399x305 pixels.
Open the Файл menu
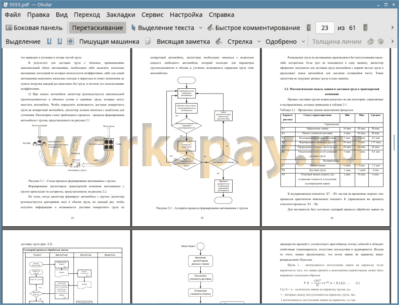[13, 15]
